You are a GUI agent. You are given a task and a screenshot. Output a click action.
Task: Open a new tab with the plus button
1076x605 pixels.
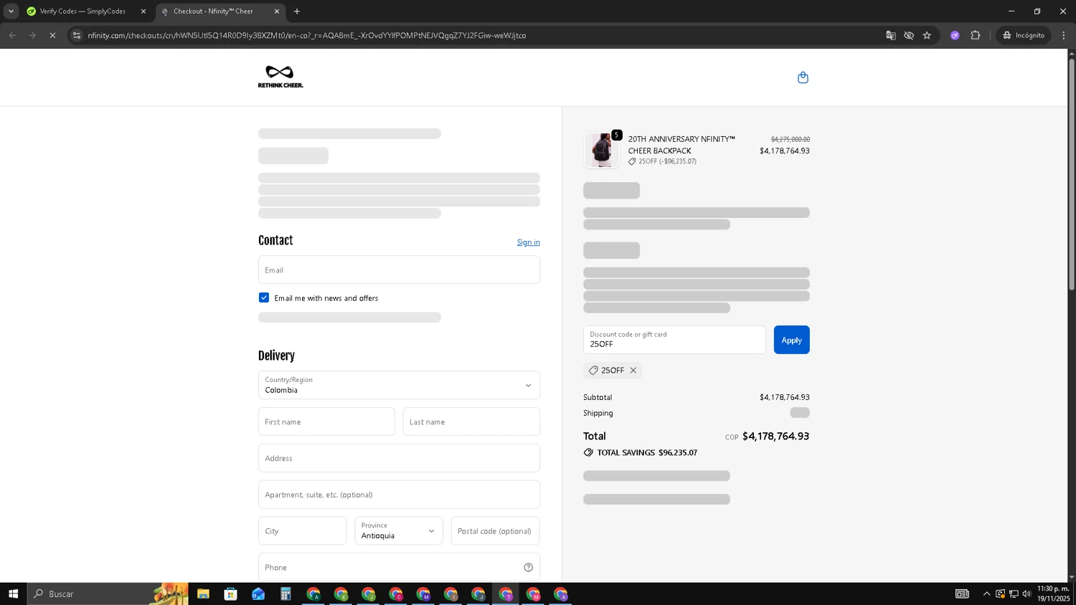click(x=297, y=11)
